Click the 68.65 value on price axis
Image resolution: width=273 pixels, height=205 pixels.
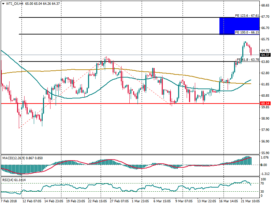[265, 5]
